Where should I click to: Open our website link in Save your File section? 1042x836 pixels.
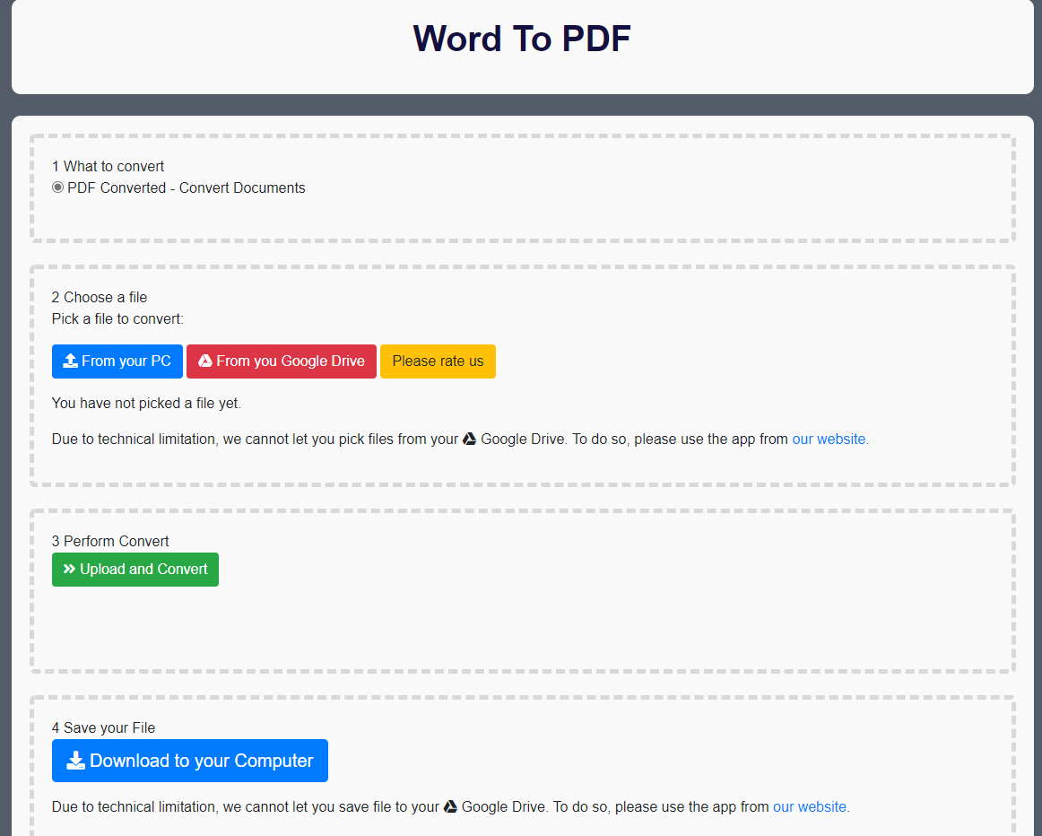tap(810, 806)
